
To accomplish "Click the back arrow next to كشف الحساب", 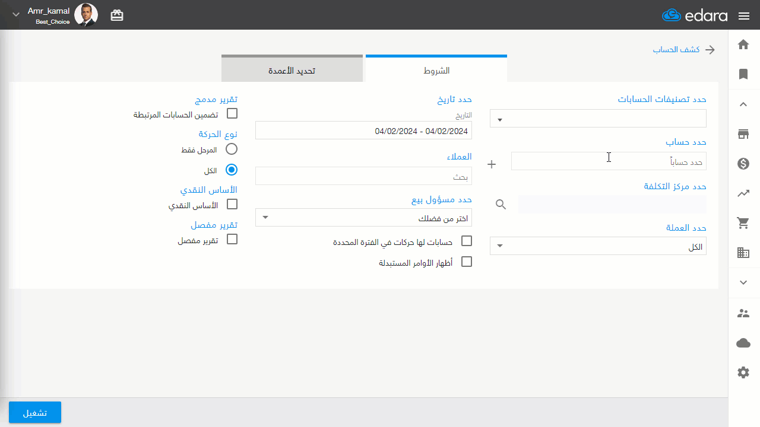I will click(710, 50).
